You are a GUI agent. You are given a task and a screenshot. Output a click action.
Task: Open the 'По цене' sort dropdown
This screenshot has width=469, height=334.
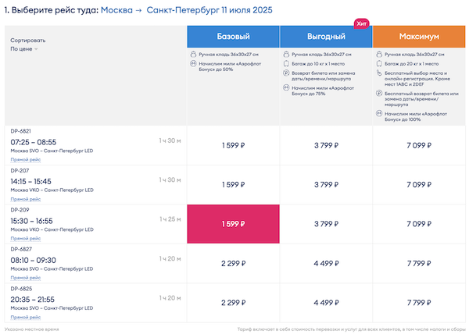tap(24, 49)
